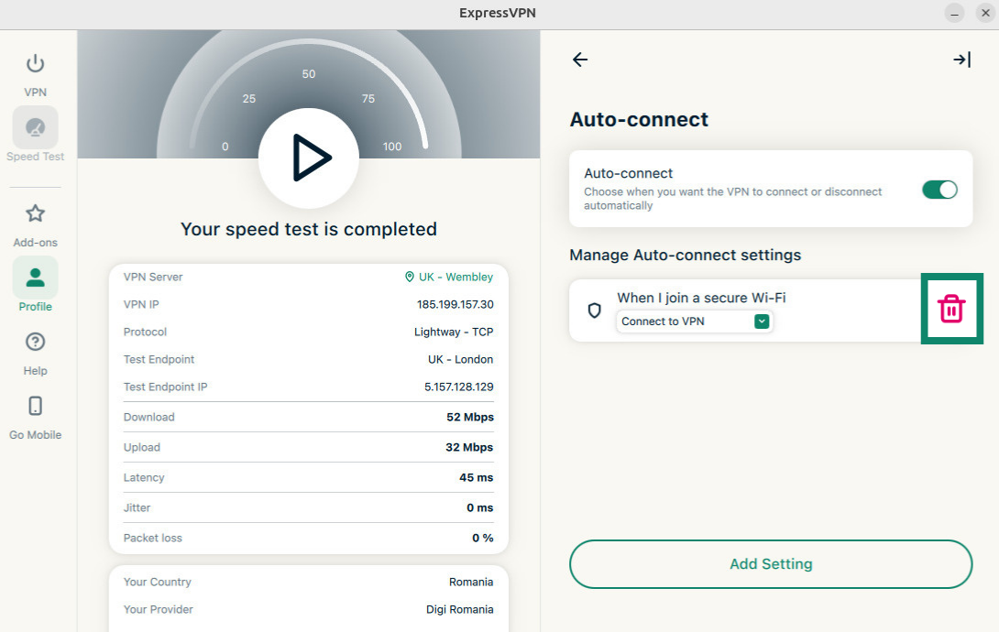Image resolution: width=999 pixels, height=632 pixels.
Task: Collapse the side panel with arrow-to-bar icon
Action: (x=961, y=60)
